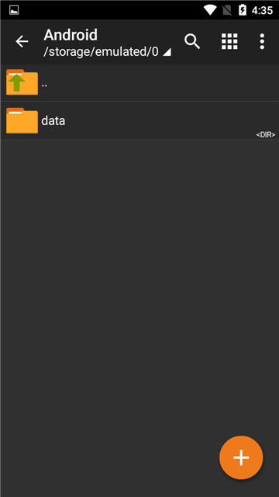Tap the no-SIM signal icon
This screenshot has width=279, height=497.
pyautogui.click(x=227, y=10)
